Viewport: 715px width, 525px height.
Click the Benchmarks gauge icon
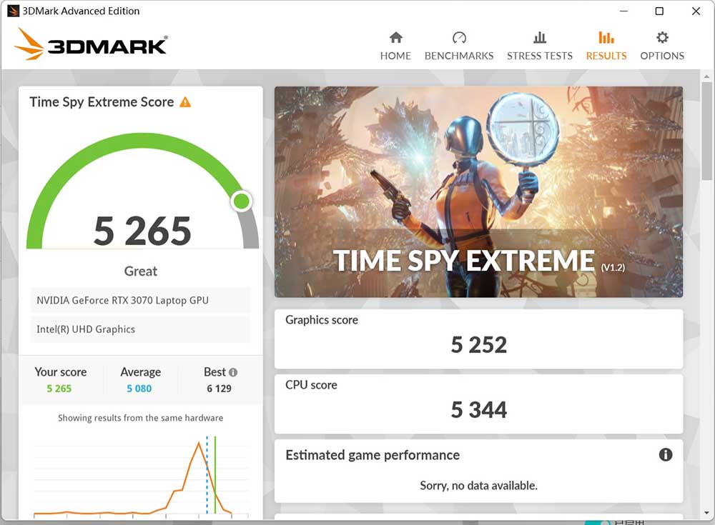point(459,37)
